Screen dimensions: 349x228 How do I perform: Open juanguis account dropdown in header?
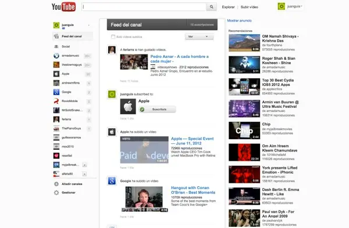point(294,6)
